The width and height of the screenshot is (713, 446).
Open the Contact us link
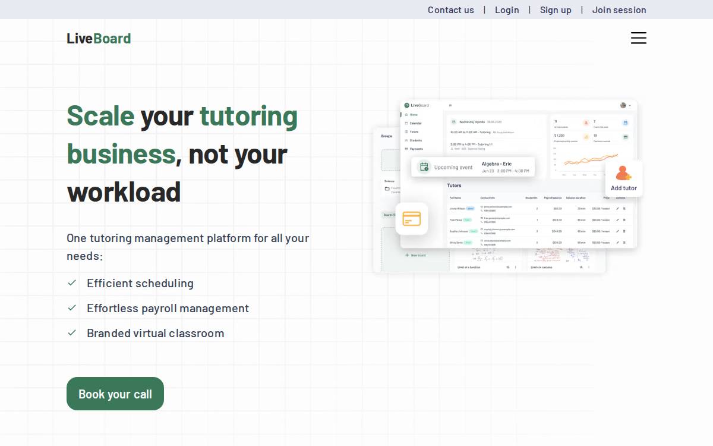point(451,10)
